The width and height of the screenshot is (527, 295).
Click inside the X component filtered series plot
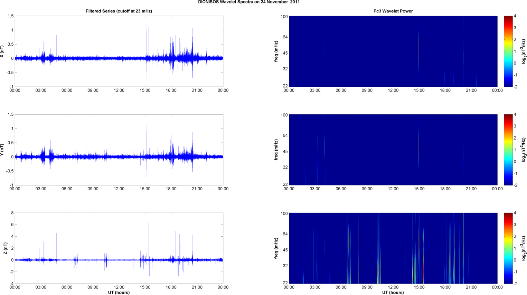point(119,51)
